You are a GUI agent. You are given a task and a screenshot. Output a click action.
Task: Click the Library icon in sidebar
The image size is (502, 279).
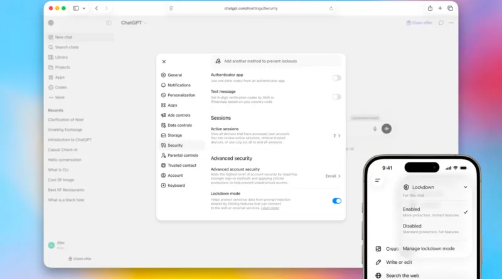coord(51,57)
